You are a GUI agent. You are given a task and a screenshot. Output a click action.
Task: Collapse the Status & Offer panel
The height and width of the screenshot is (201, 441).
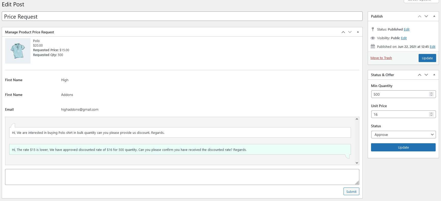point(434,75)
